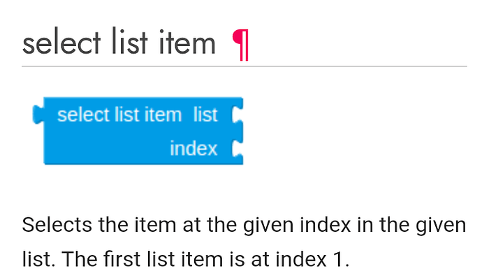The image size is (482, 278).
Task: Click 'index 1.' in the description text
Action: [312, 259]
